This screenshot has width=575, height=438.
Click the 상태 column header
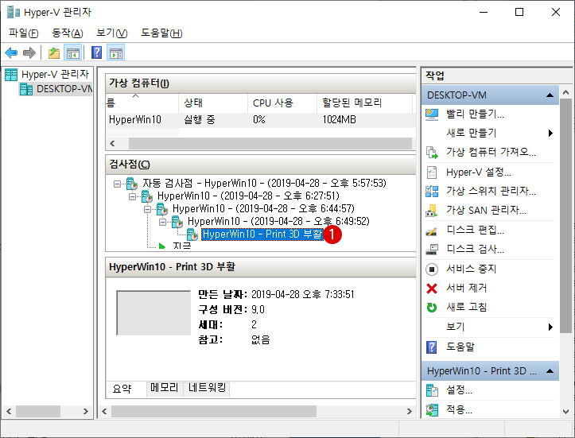(x=213, y=103)
